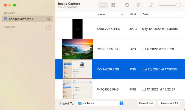Select the ANUE2267.JPEG thumbnail
Image resolution: width=185 pixels, height=110 pixels.
point(77,29)
